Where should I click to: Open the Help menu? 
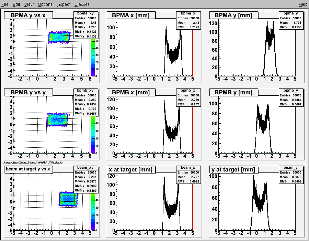click(x=303, y=4)
